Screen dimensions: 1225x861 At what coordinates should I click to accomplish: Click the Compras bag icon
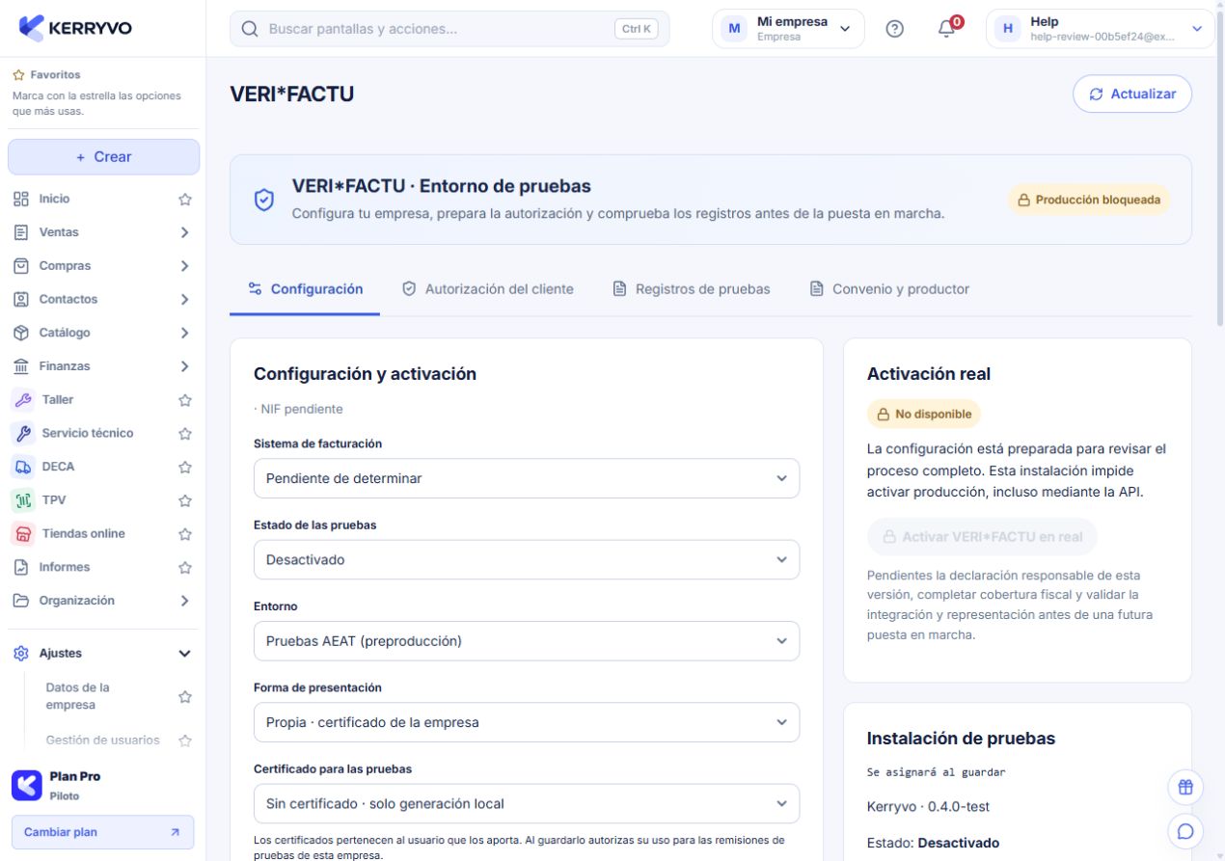tap(21, 265)
